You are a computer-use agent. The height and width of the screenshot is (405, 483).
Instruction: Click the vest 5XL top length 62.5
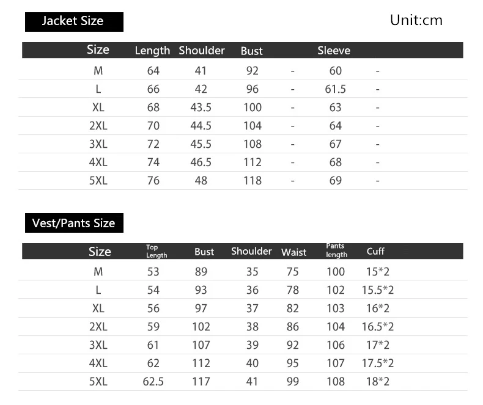click(153, 382)
